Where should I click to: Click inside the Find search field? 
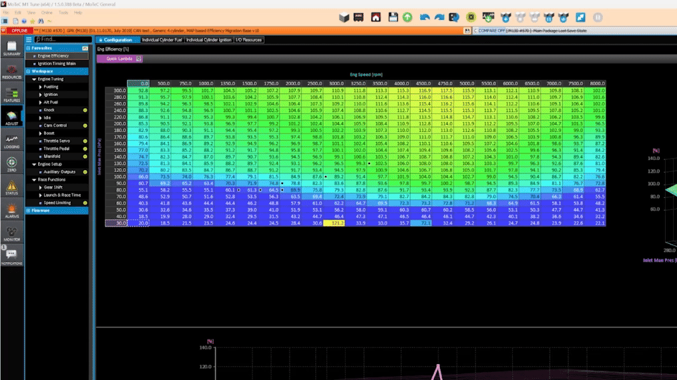pyautogui.click(x=63, y=39)
